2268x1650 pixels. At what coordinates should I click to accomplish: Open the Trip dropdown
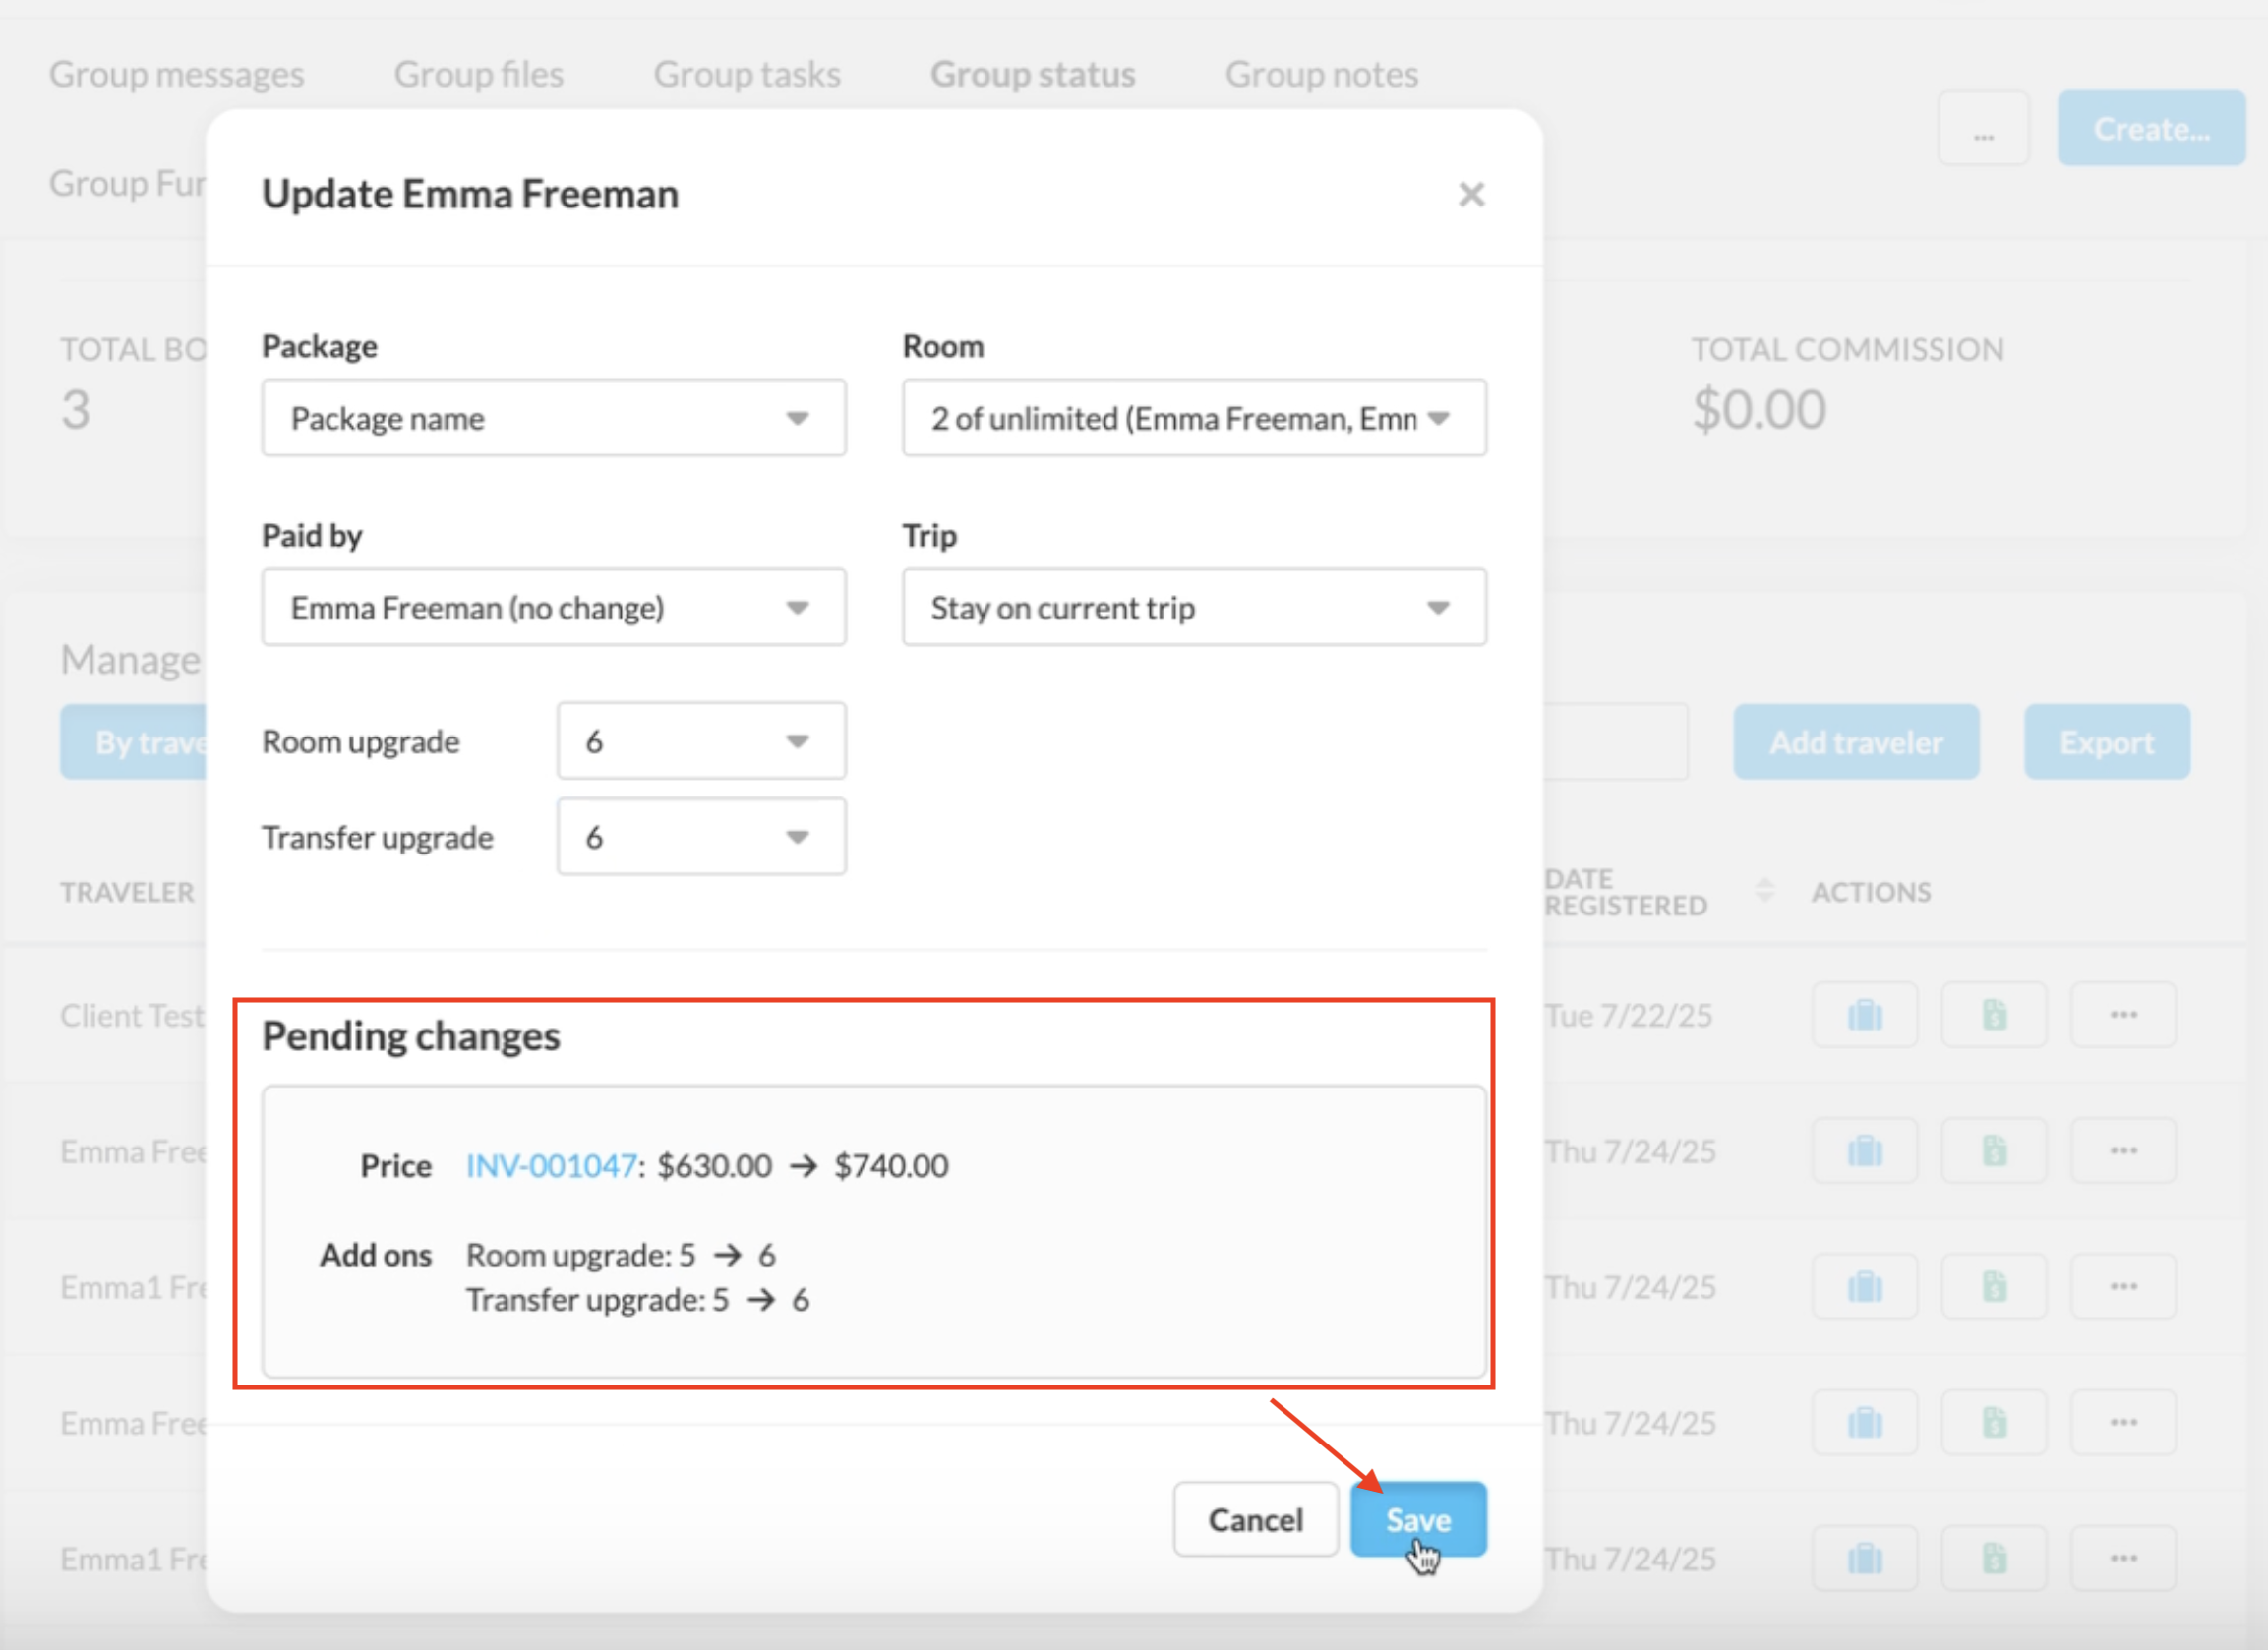(1193, 608)
